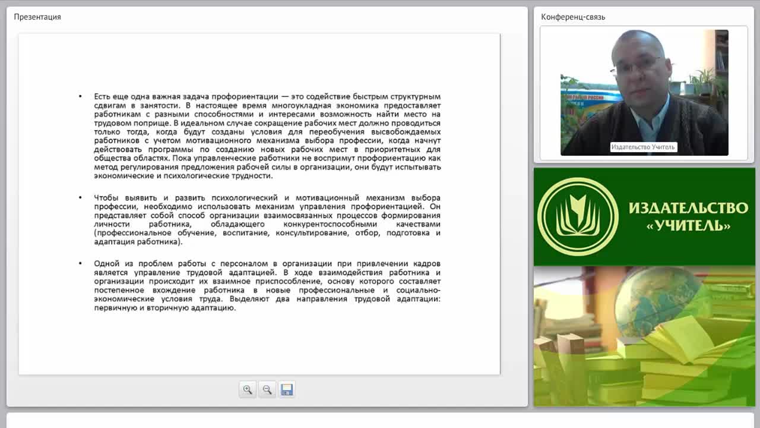Screen dimensions: 760x428
Task: Click the second bullet paragraph starting Чтобы выявить
Action: pos(267,220)
